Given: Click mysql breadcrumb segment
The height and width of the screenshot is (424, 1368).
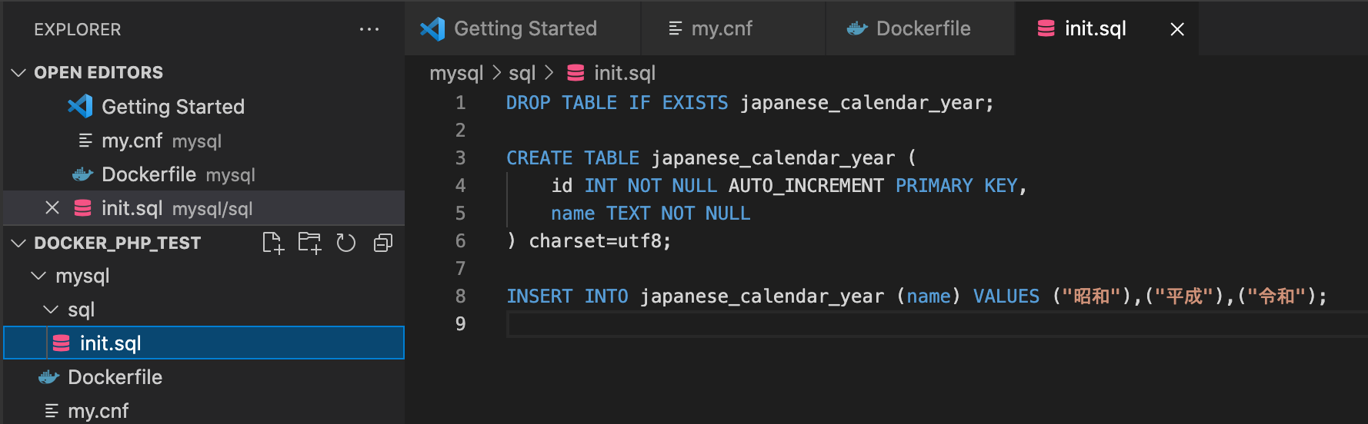Looking at the screenshot, I should point(456,73).
